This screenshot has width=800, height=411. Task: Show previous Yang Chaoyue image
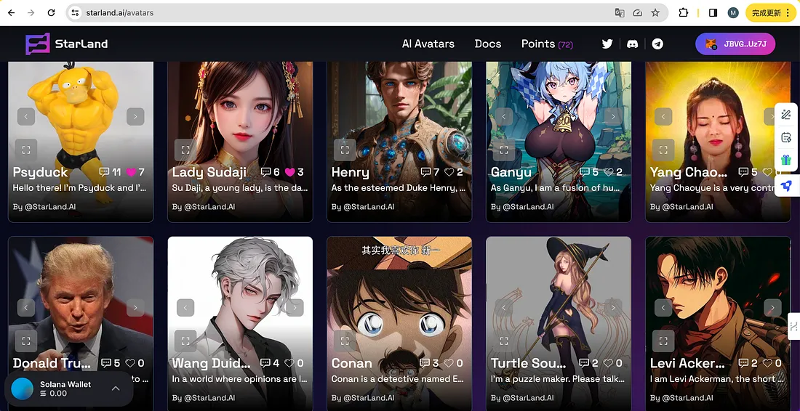point(663,117)
